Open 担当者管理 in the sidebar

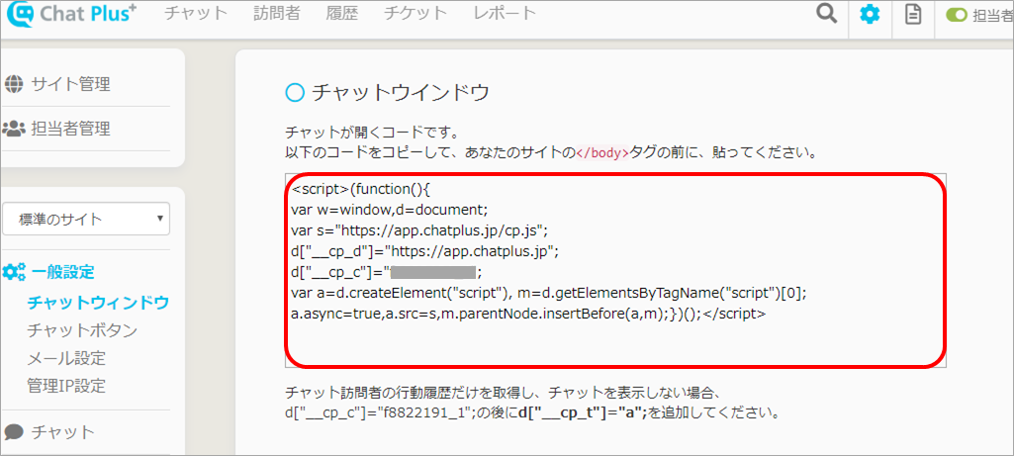70,129
